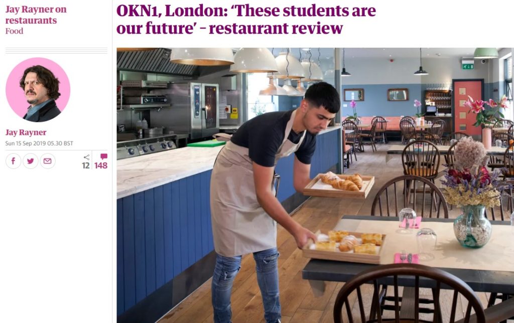The width and height of the screenshot is (514, 323).
Task: Click the publication date Sun 15 Sep 2019
Action: coord(39,143)
